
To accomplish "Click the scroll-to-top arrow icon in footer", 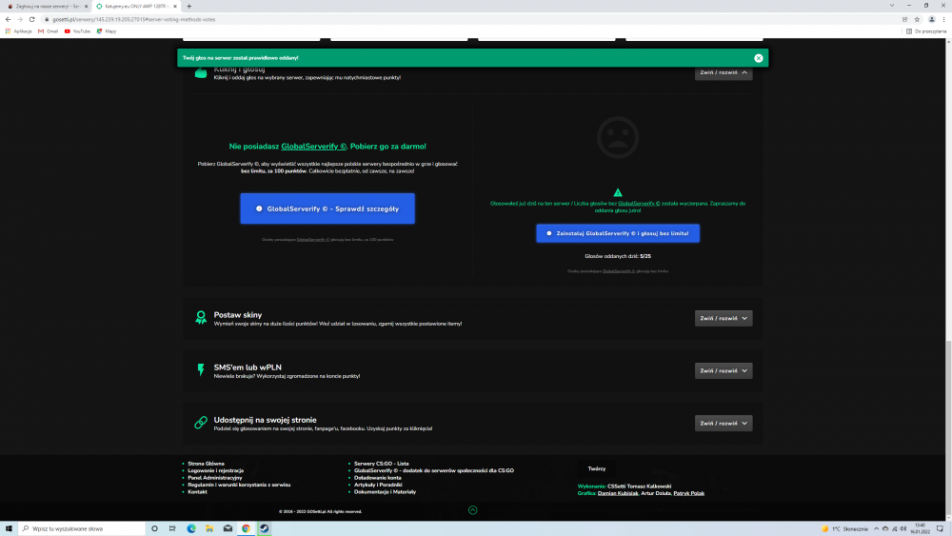I will [473, 510].
